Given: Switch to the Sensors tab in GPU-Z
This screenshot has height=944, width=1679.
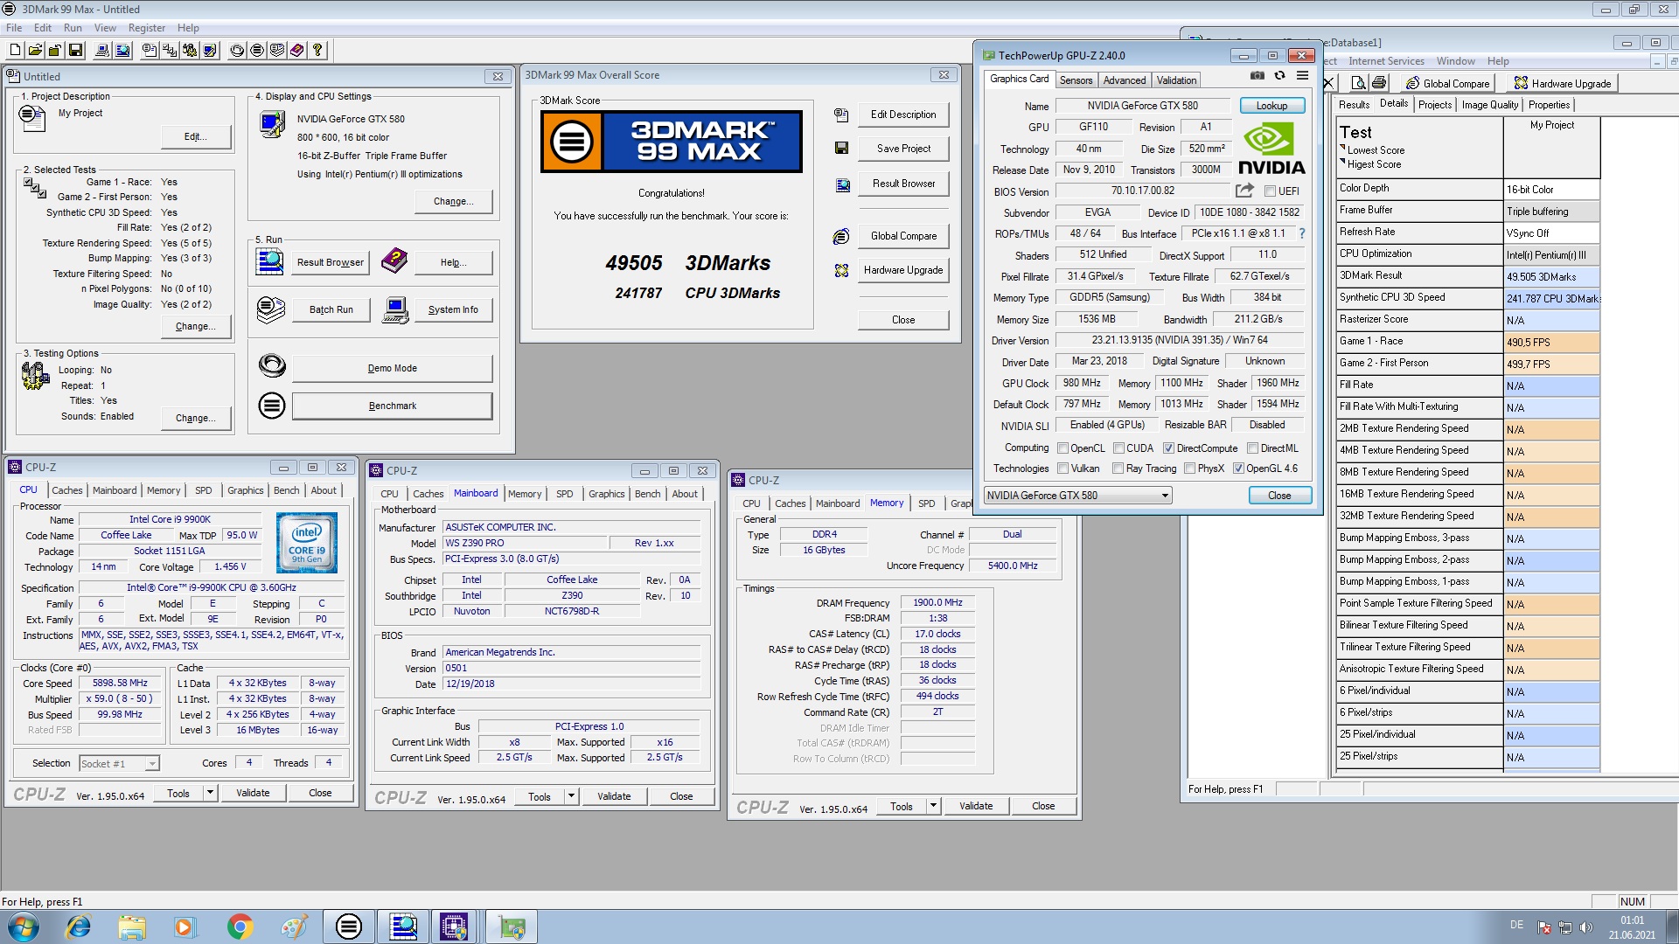Looking at the screenshot, I should 1076,80.
